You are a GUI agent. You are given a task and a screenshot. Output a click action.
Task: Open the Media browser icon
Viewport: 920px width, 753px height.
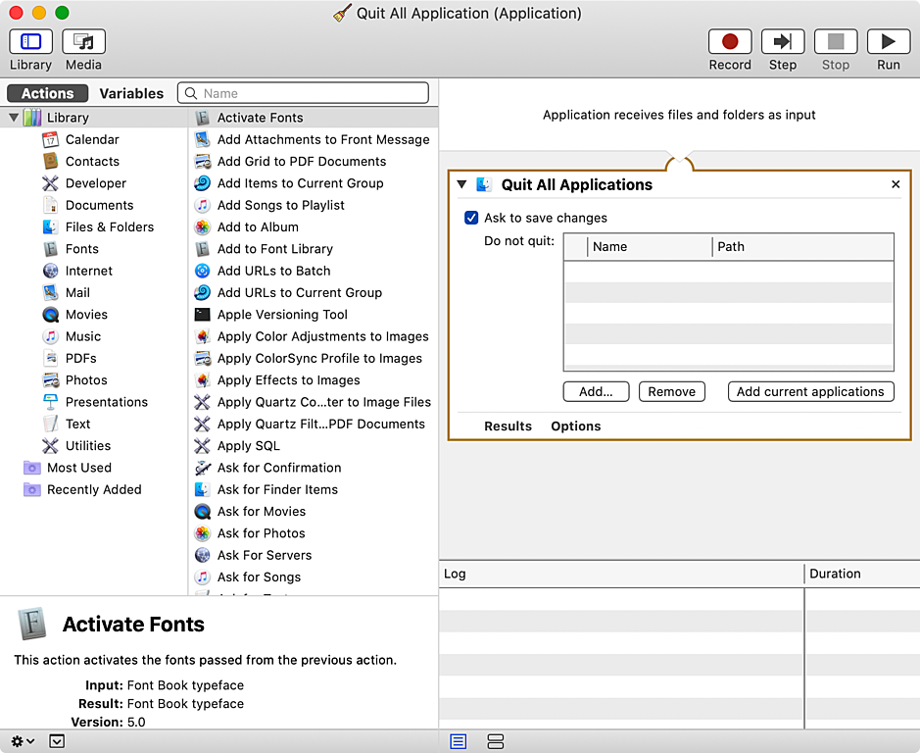pos(83,42)
